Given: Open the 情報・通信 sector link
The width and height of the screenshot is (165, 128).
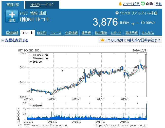Looking at the screenshot, I should 38,13.
